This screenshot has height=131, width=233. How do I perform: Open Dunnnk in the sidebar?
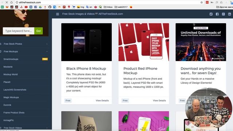[7, 105]
